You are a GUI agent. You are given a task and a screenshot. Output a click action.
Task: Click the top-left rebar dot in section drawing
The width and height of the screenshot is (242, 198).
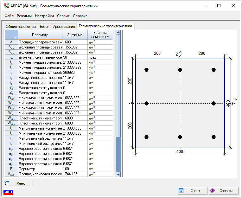[146, 70]
